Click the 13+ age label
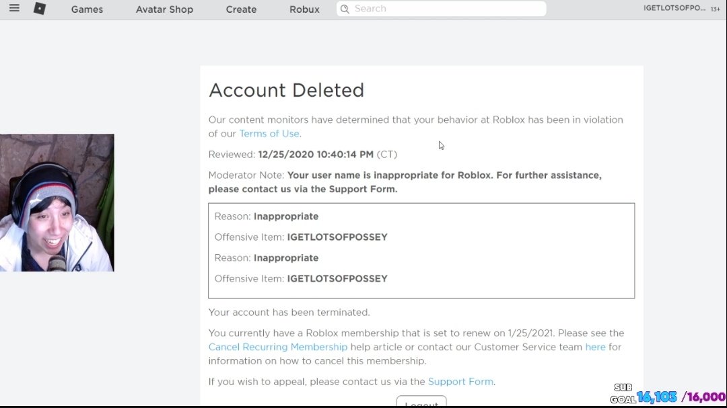 [716, 9]
